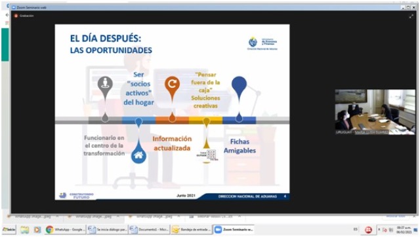The width and height of the screenshot is (420, 237).
Task: Click the Zoom fullscreen expand arrows icon
Action: 411,16
